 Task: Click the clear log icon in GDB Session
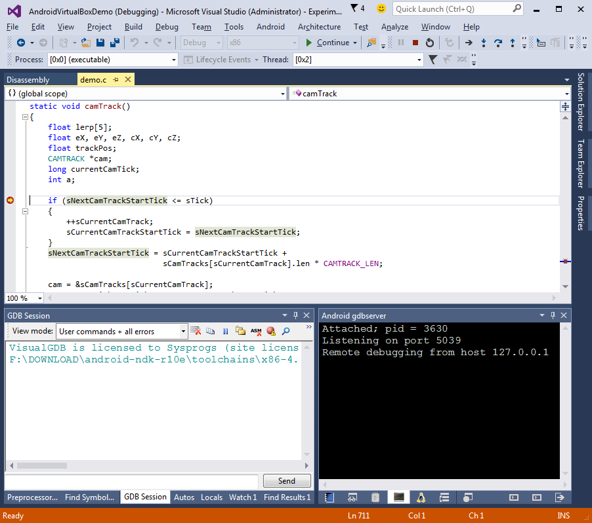pos(196,332)
